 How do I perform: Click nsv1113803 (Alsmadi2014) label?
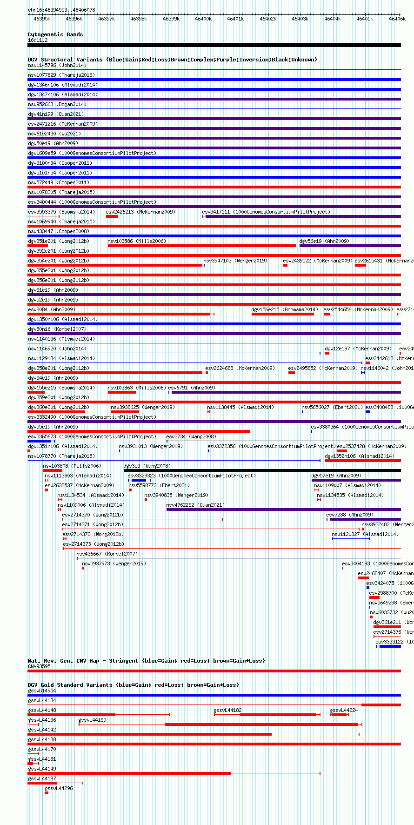click(x=78, y=476)
